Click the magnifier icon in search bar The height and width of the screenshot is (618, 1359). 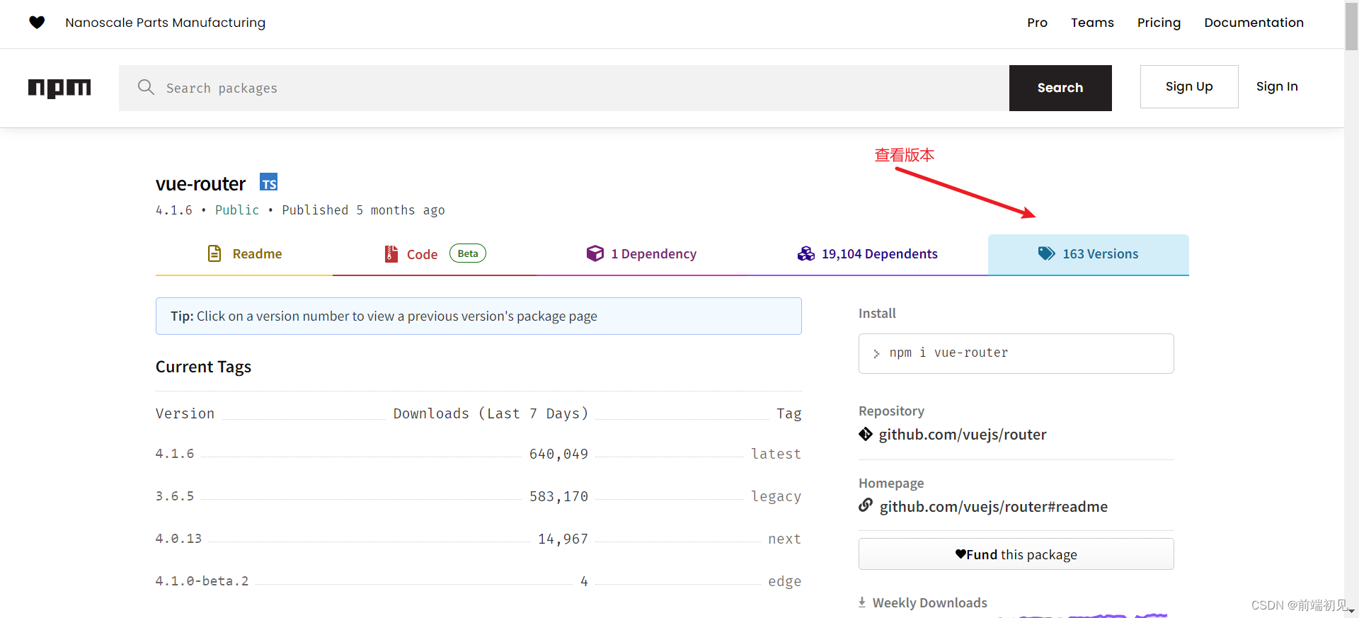tap(146, 87)
